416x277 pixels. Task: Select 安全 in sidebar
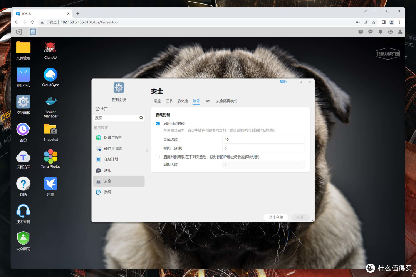coord(119,181)
